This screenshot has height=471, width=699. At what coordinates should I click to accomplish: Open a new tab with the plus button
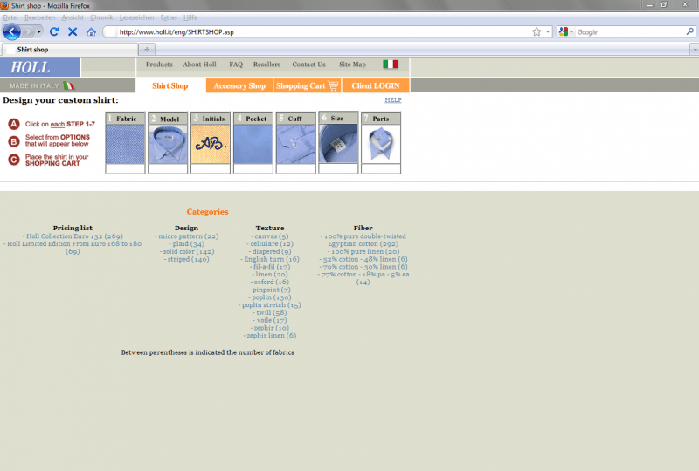coord(147,50)
